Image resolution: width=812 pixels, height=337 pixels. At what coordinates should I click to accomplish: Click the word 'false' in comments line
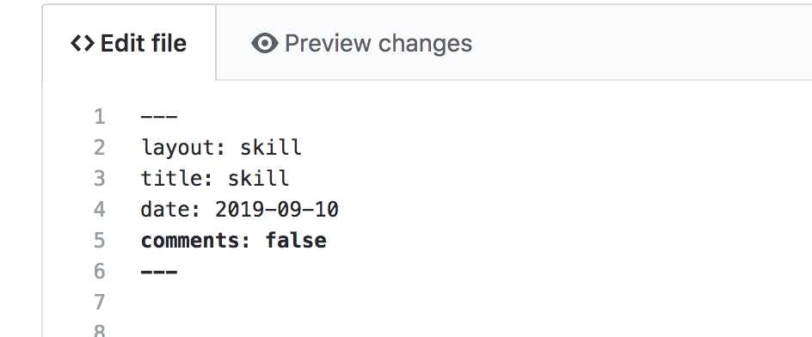click(296, 240)
